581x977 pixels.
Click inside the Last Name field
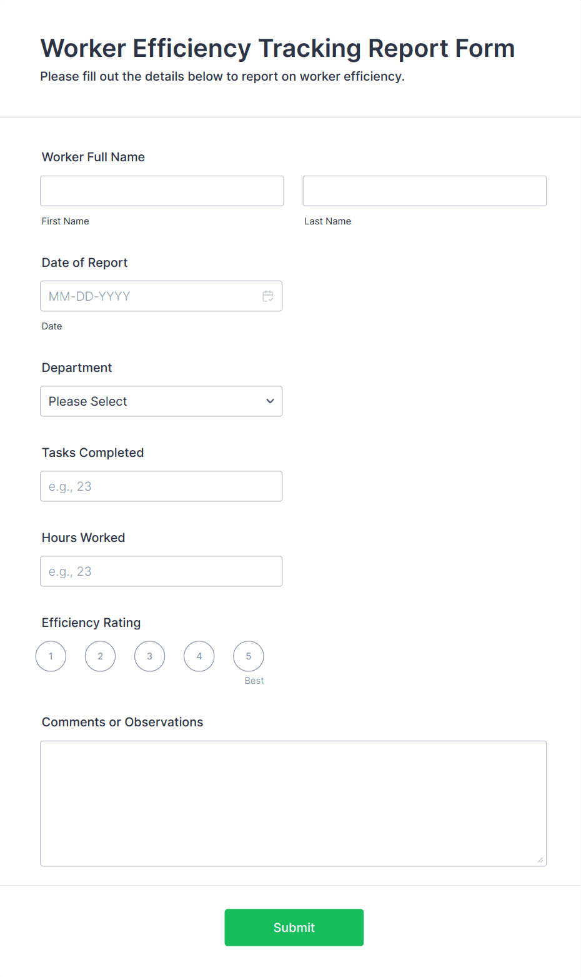click(424, 191)
